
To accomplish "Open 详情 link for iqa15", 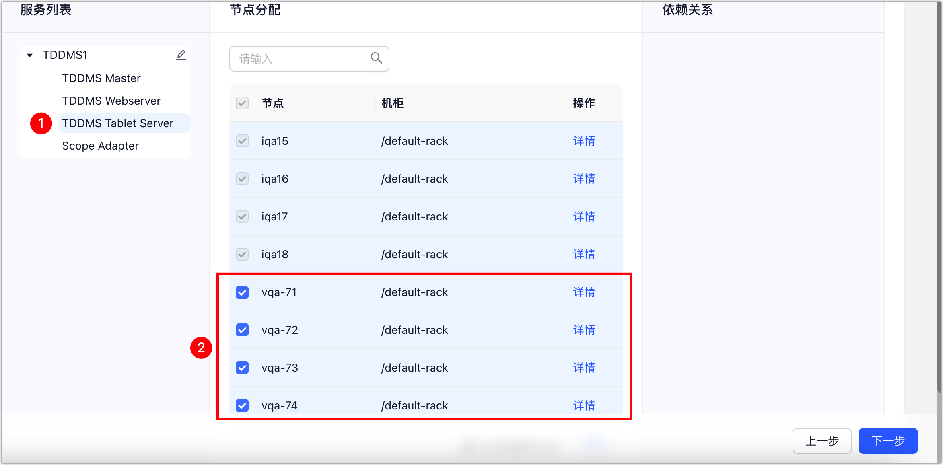I will pyautogui.click(x=584, y=141).
